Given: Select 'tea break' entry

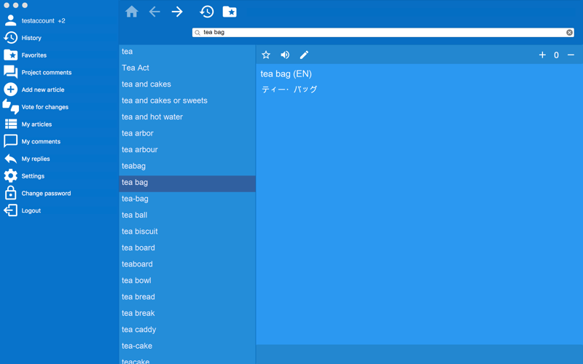Looking at the screenshot, I should click(187, 313).
